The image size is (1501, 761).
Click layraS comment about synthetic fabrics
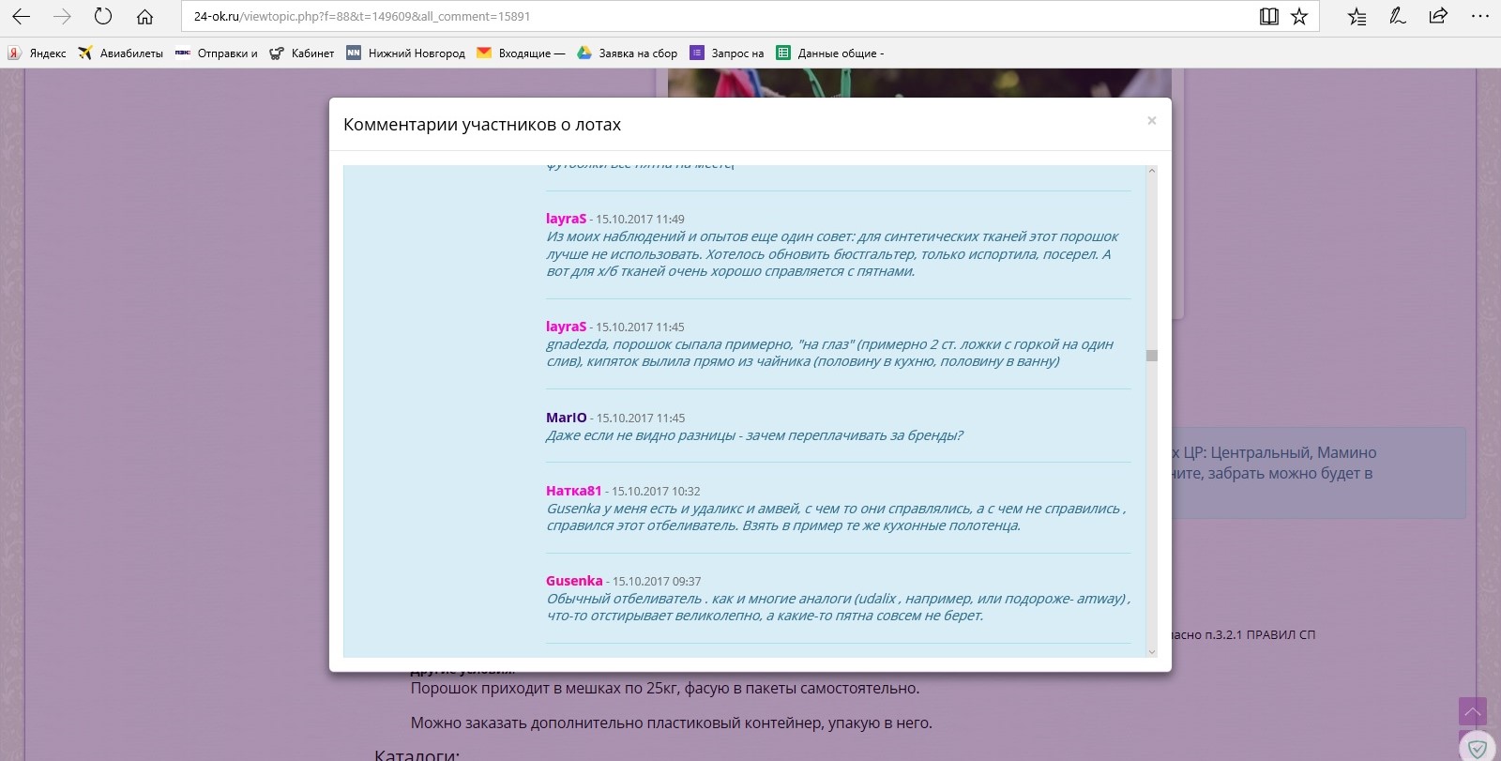[x=832, y=254]
